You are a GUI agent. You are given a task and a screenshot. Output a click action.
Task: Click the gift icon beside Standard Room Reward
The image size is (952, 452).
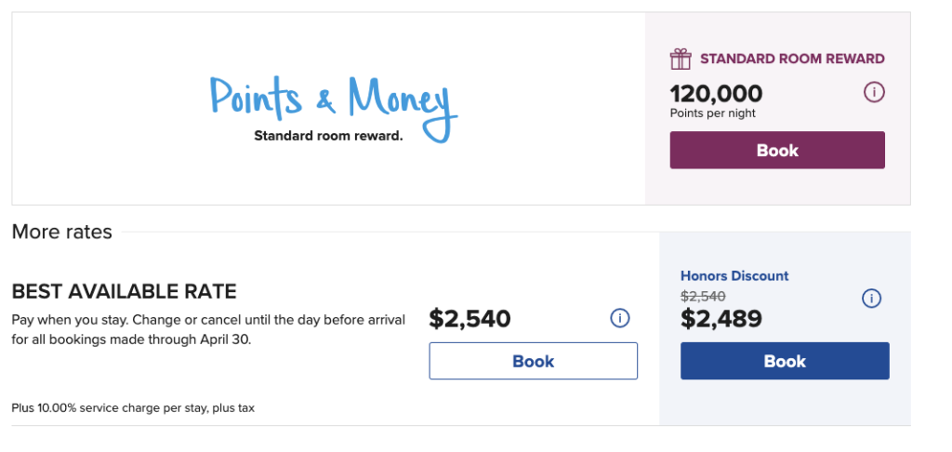681,59
